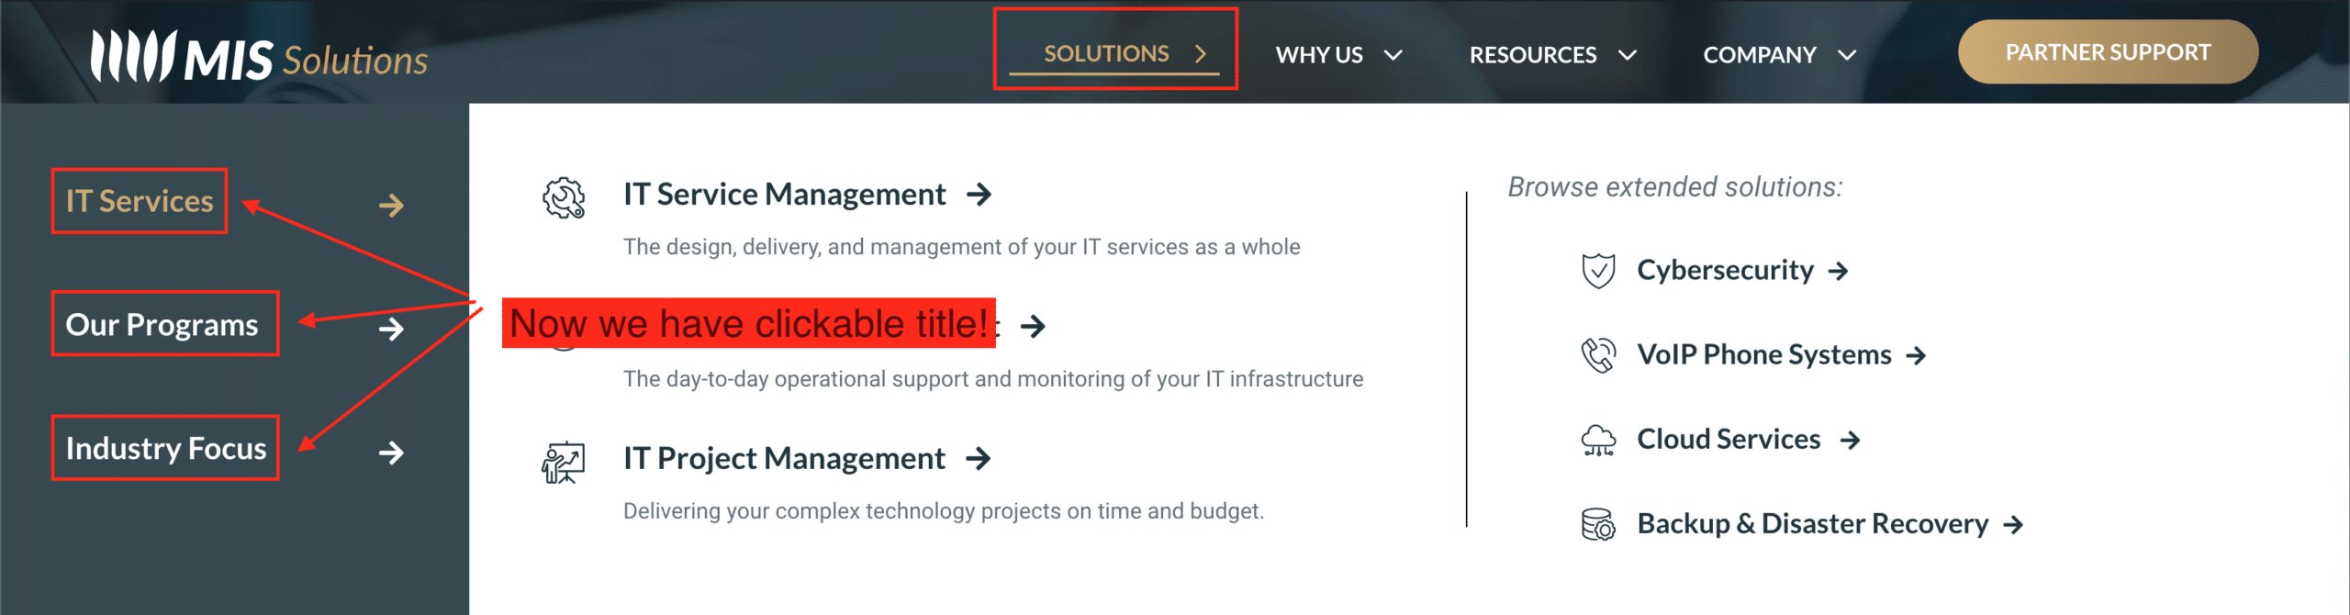Click the Cybersecurity shield icon
This screenshot has width=2350, height=615.
coord(1598,271)
